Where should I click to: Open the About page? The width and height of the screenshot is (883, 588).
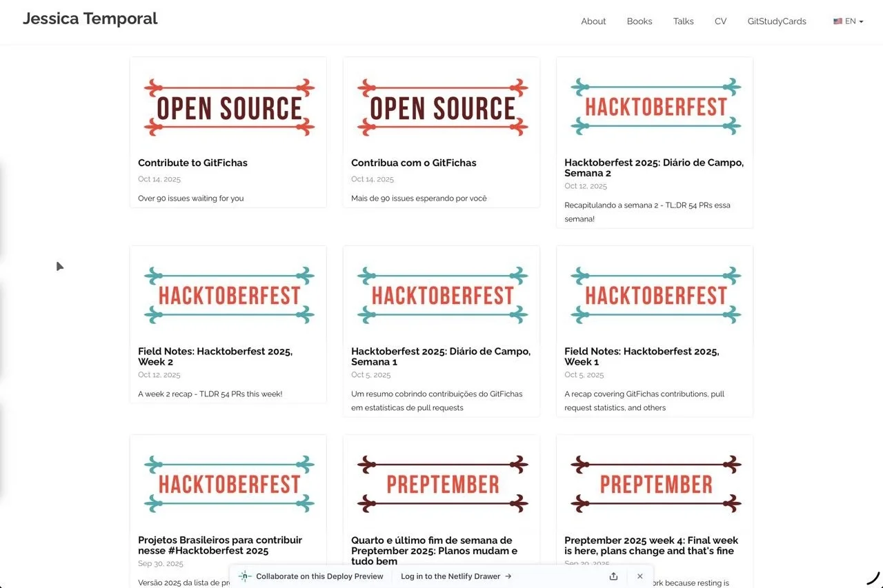click(593, 21)
